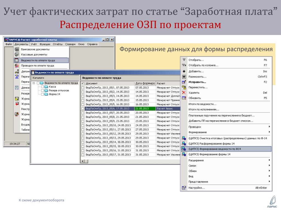Image resolution: width=281 pixels, height=210 pixels.
Task: Click the plus icon beside Добавить
Action: [184, 71]
